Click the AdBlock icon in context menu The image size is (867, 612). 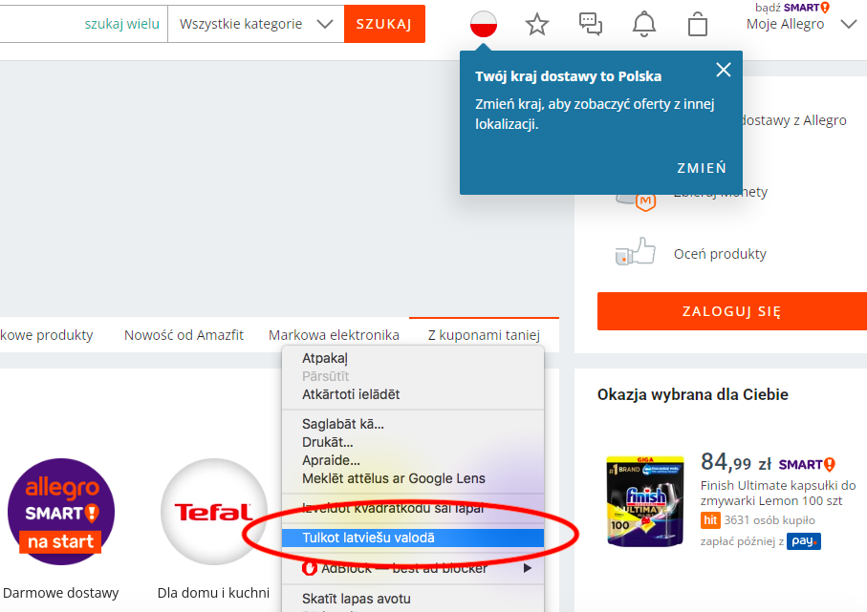309,568
